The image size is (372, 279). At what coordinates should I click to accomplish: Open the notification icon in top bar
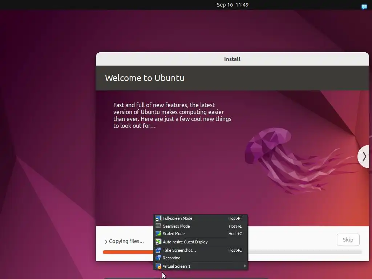click(364, 7)
